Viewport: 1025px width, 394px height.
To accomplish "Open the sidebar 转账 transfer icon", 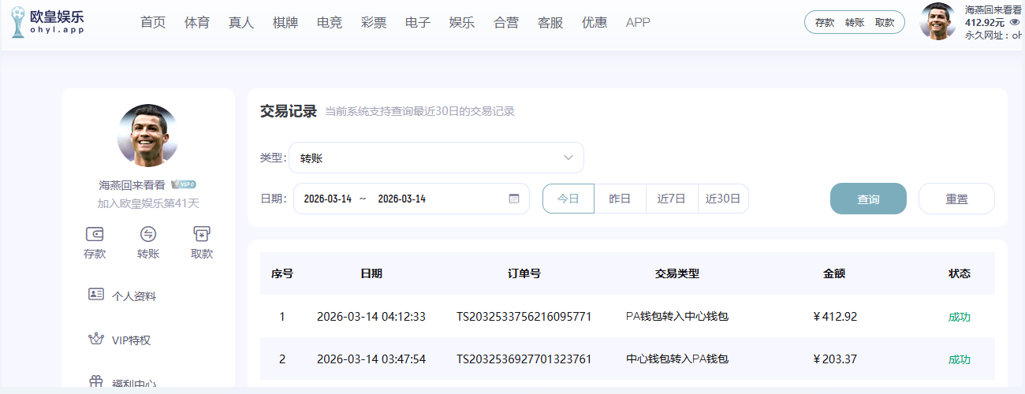I will tap(148, 234).
